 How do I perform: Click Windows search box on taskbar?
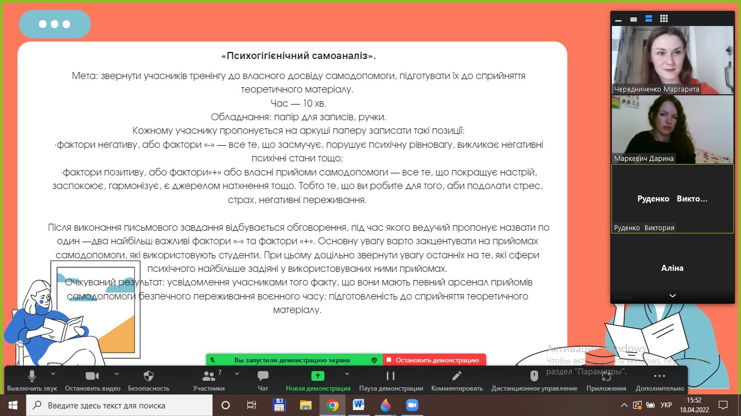point(119,405)
